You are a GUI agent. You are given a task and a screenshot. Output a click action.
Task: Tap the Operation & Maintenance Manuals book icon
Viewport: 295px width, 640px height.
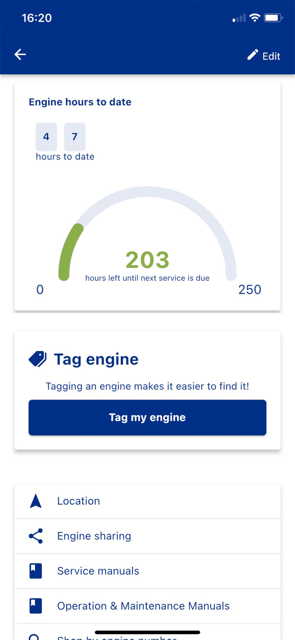coord(36,606)
